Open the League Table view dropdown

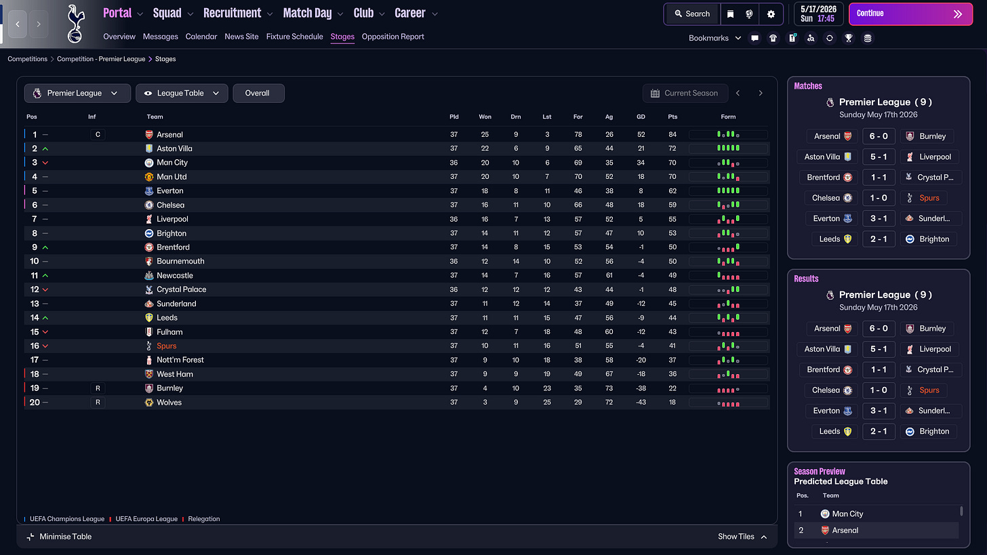click(x=182, y=94)
